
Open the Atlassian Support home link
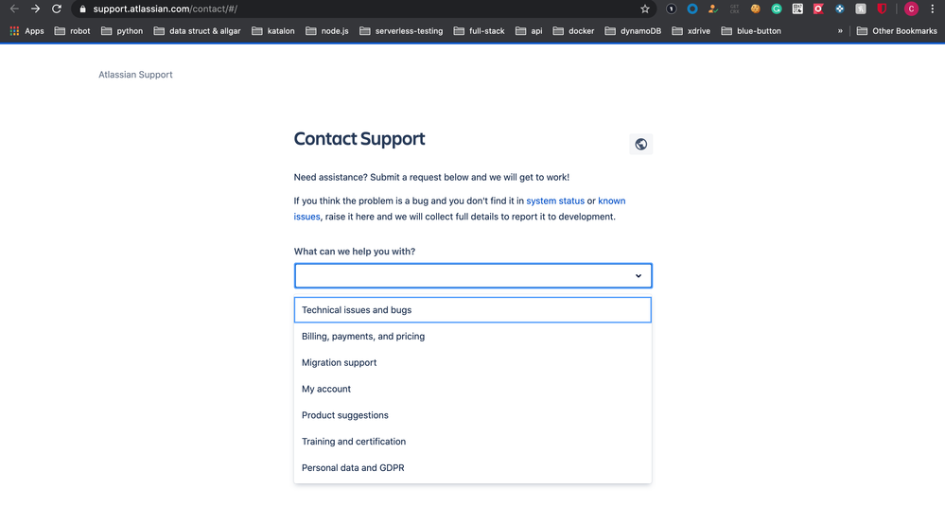pyautogui.click(x=135, y=75)
